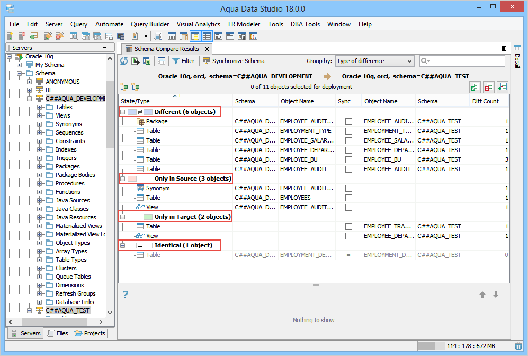
Task: Click the expand all groups icon
Action: [x=124, y=87]
